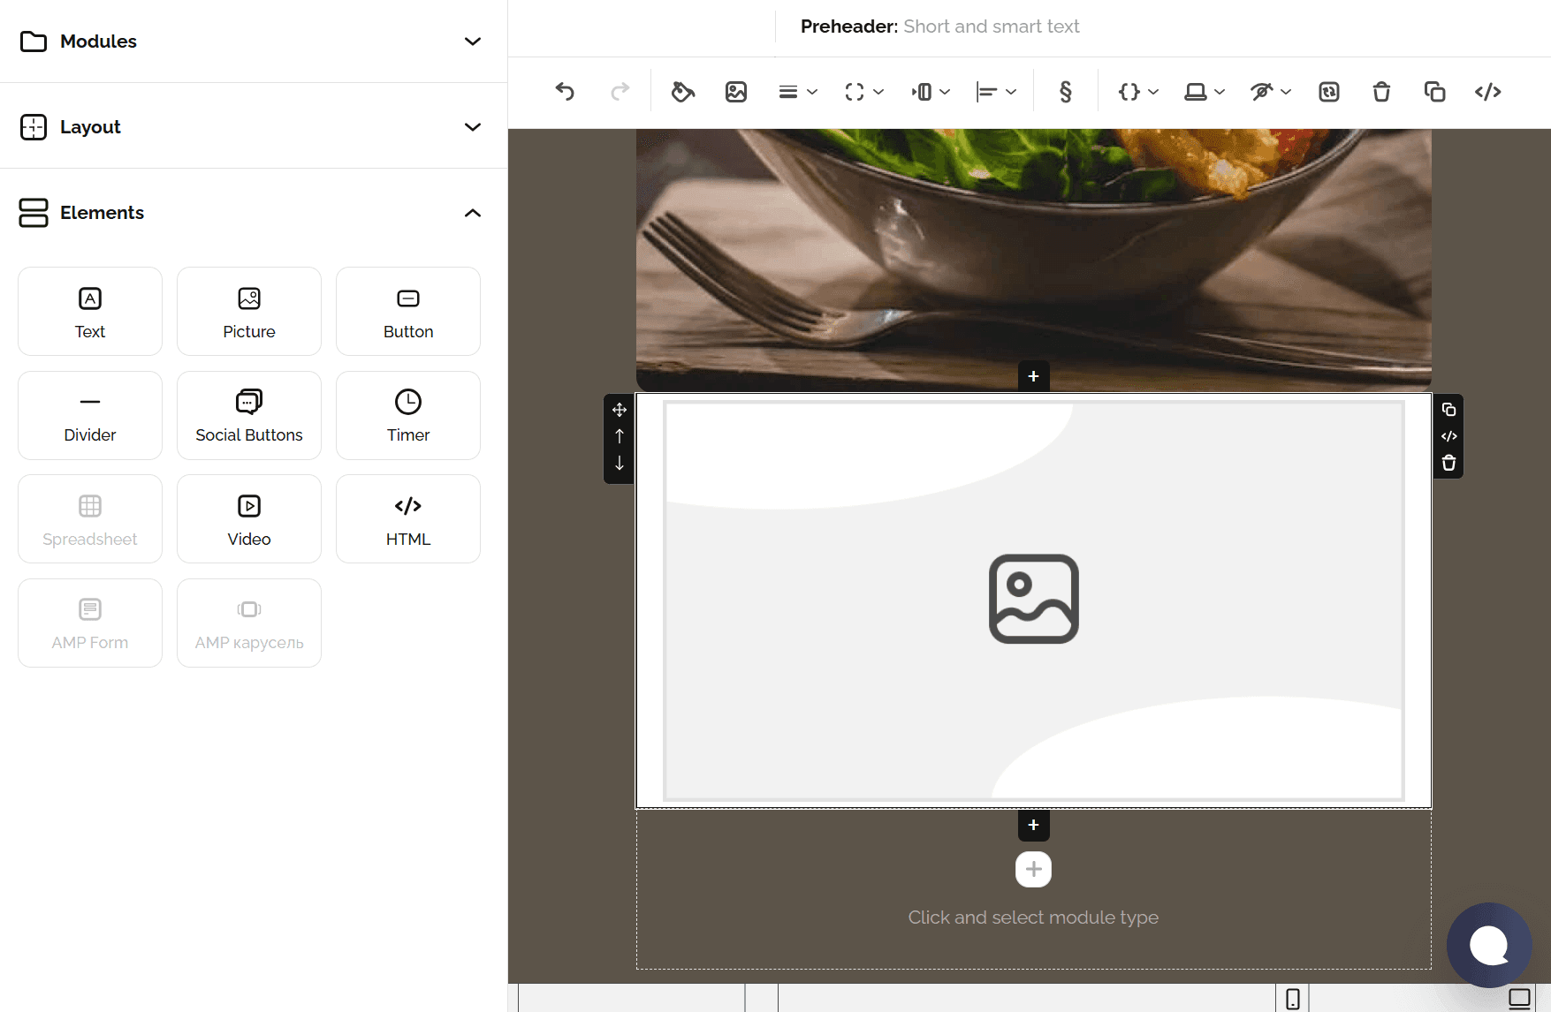Open the horizontal lines alignment dropdown
The width and height of the screenshot is (1551, 1012).
coord(797,92)
